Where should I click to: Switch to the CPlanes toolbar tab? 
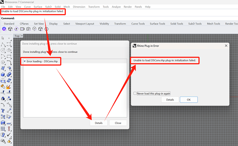pyautogui.click(x=24, y=24)
